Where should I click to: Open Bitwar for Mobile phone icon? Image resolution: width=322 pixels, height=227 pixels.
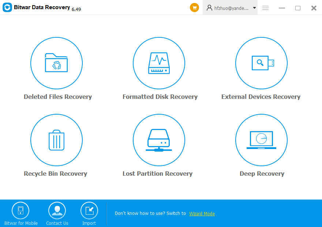[20, 211]
